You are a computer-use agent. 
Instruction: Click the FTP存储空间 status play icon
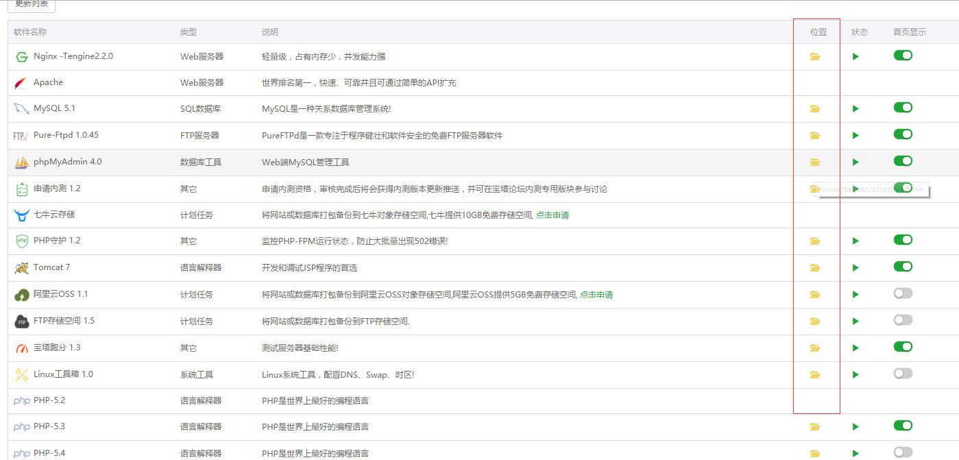(x=855, y=321)
